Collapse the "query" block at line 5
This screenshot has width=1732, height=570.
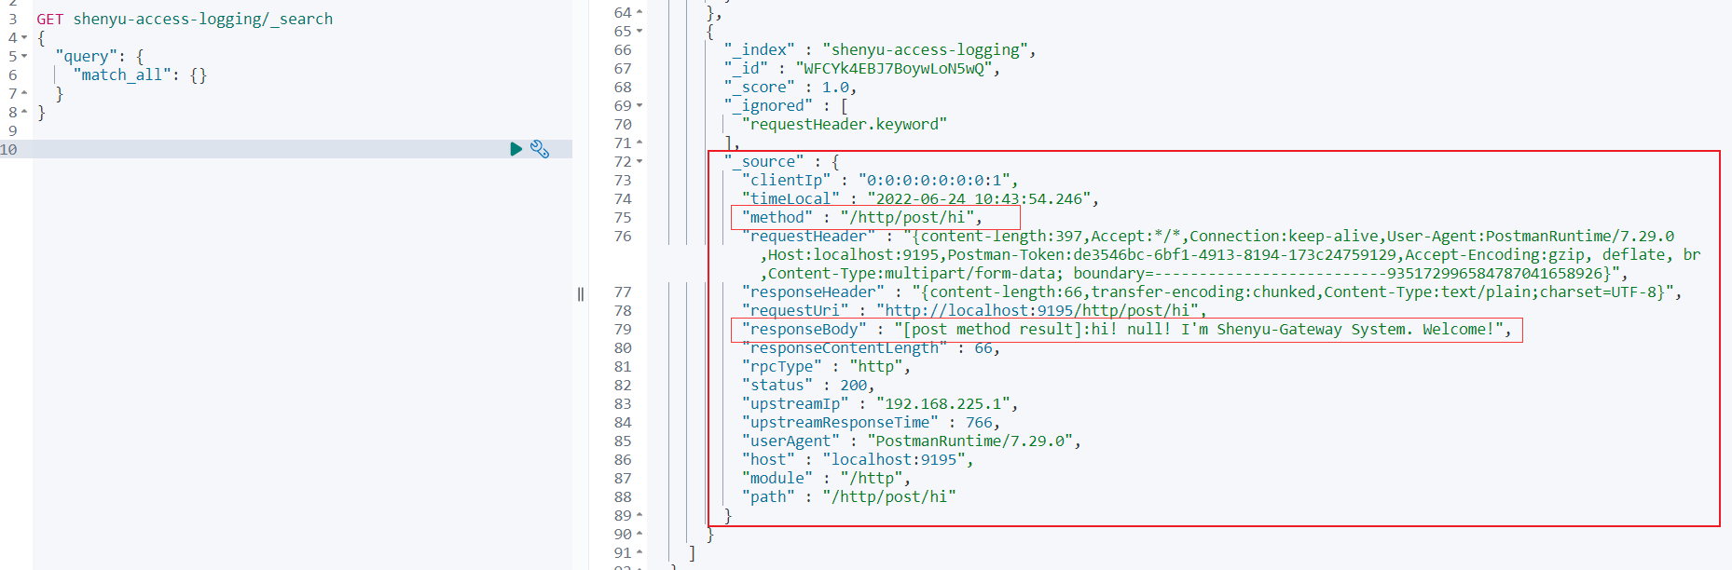(x=24, y=57)
